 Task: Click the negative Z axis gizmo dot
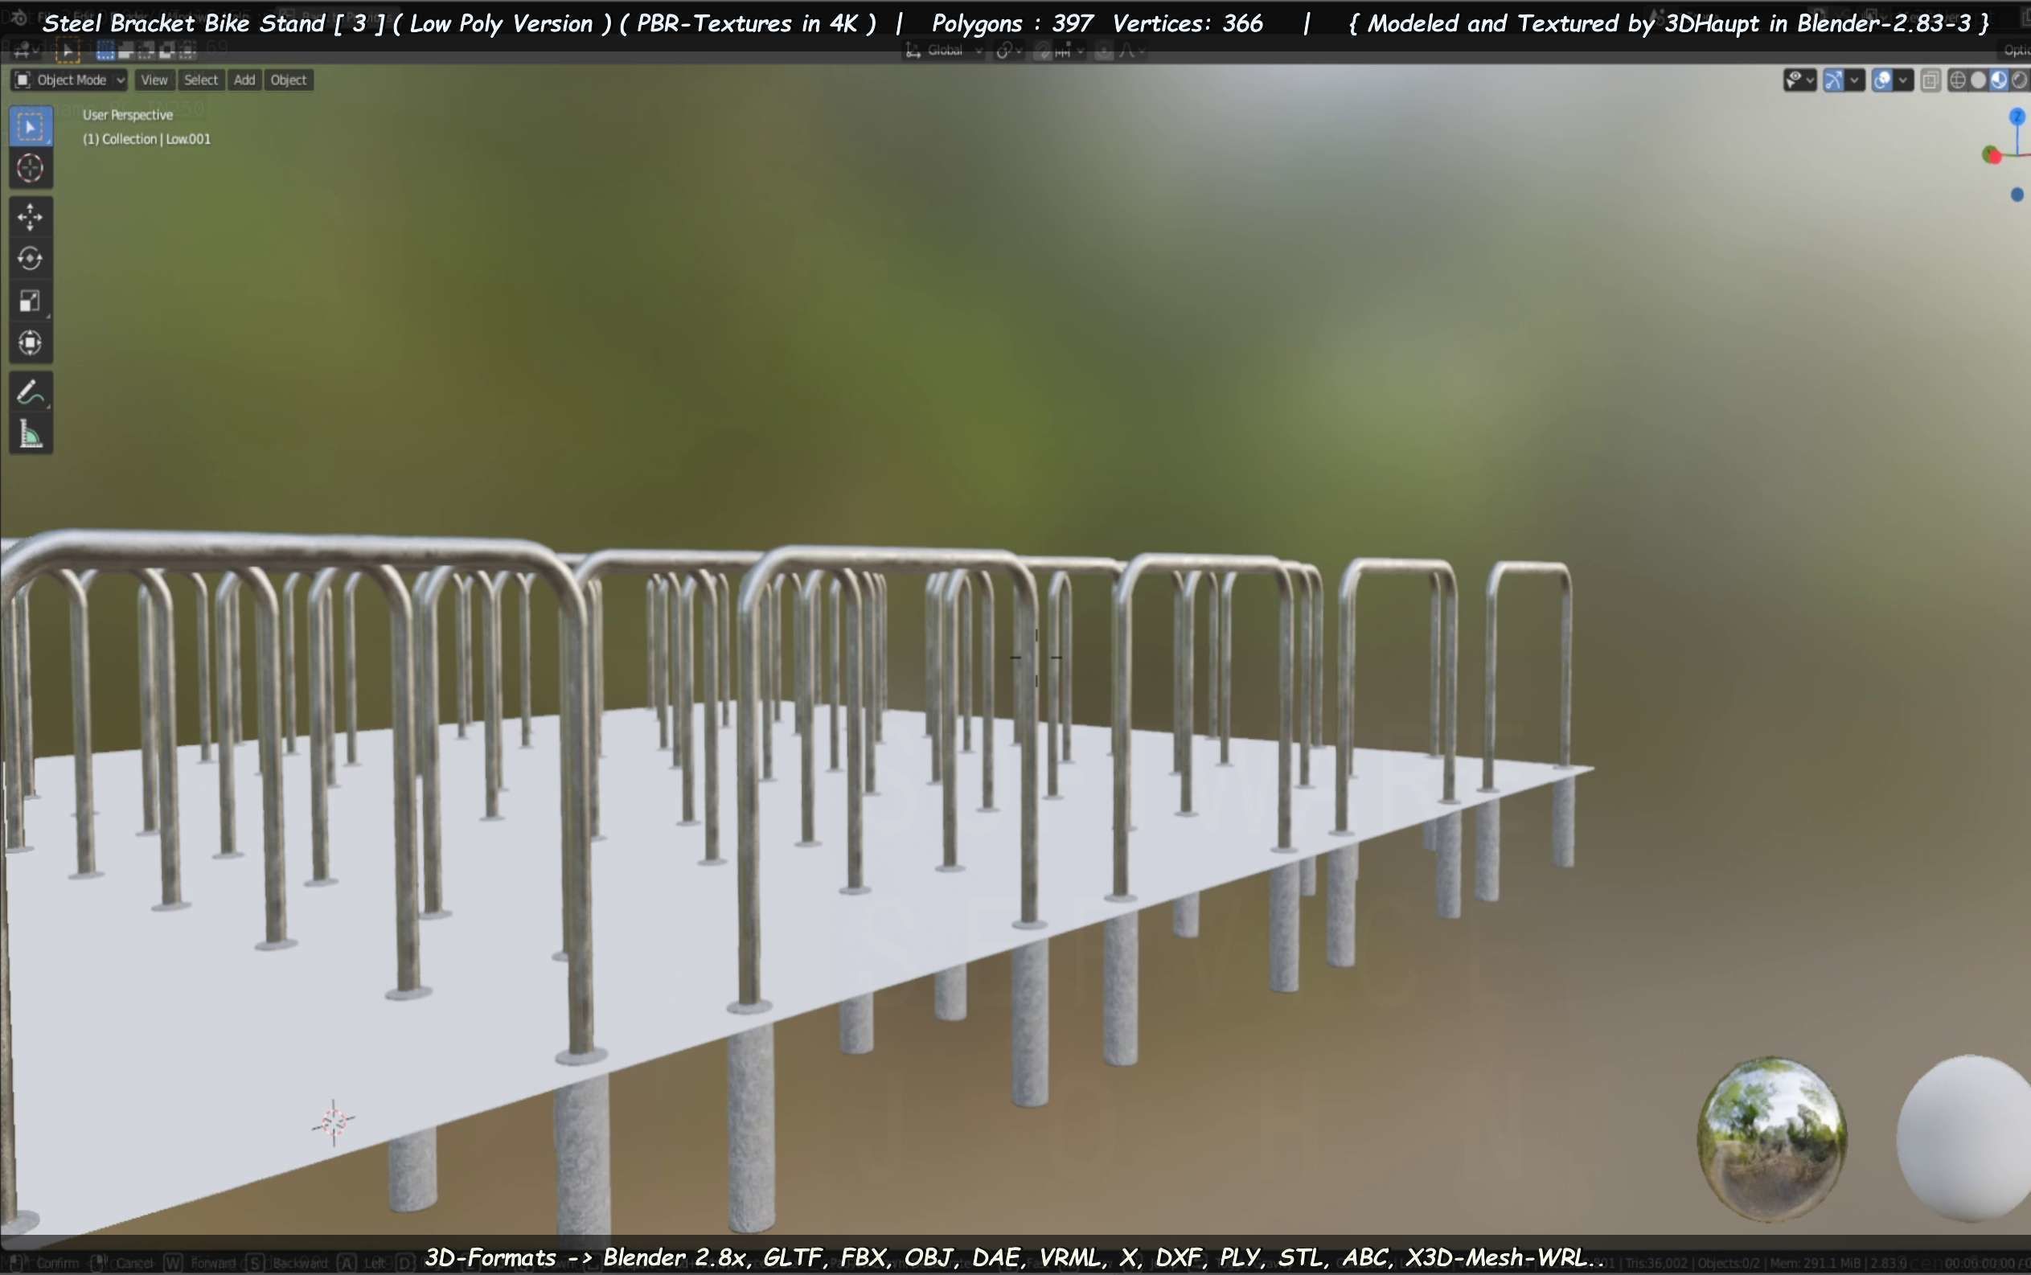(x=2017, y=195)
